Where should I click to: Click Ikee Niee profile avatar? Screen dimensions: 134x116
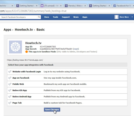116,17
